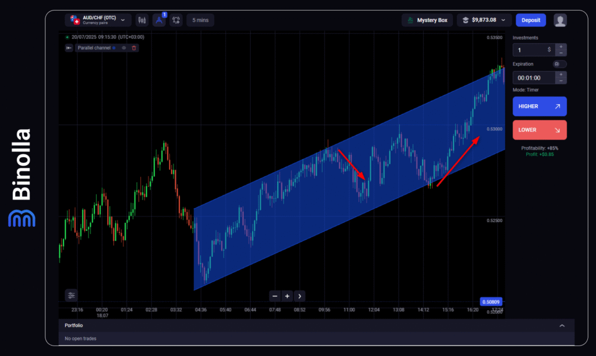Collapse the Portfolio panel chevron
The width and height of the screenshot is (596, 356).
tap(562, 326)
